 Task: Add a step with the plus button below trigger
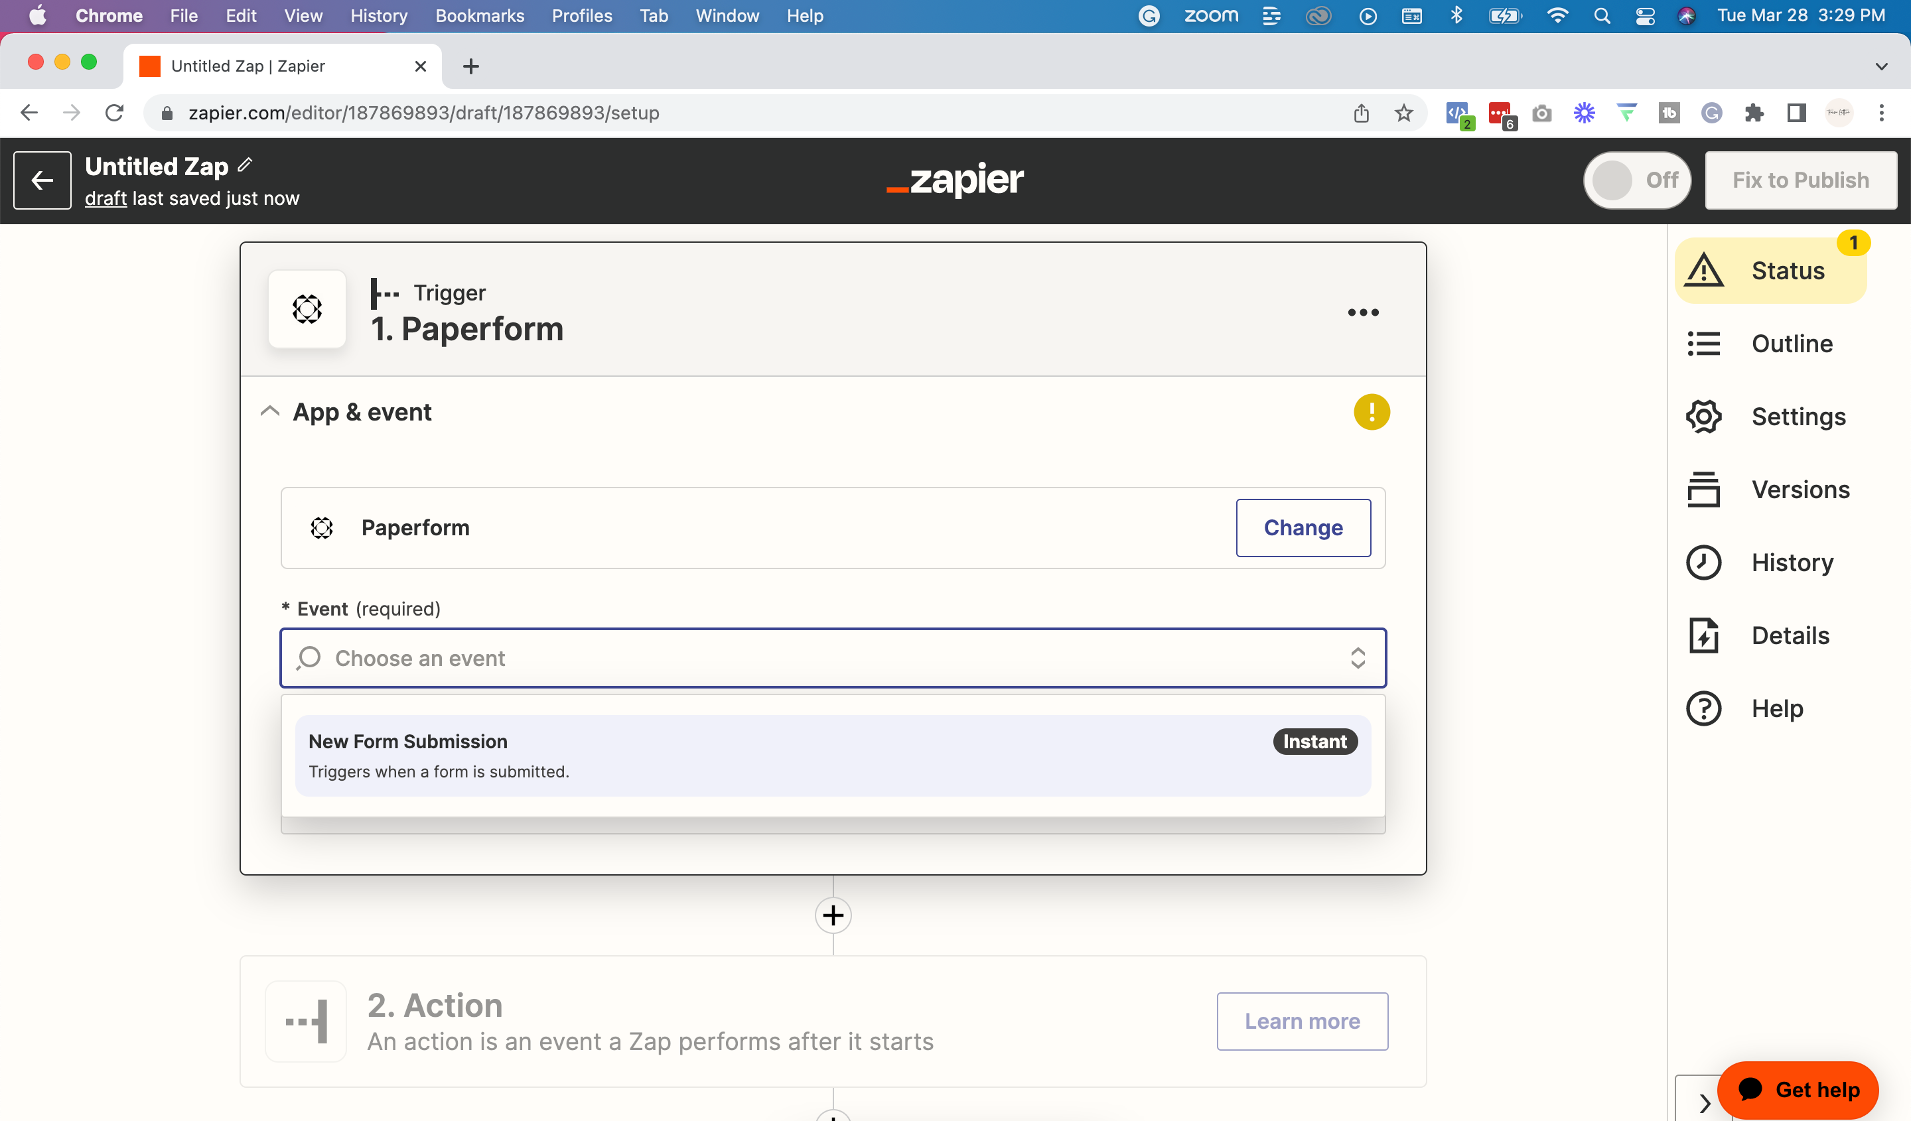[833, 915]
